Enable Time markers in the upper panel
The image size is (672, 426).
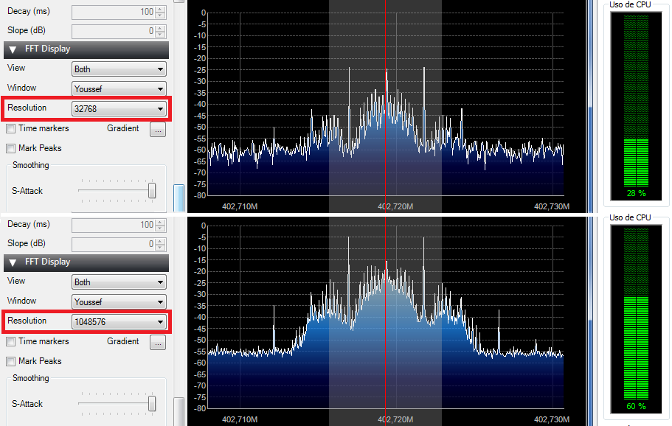11,128
